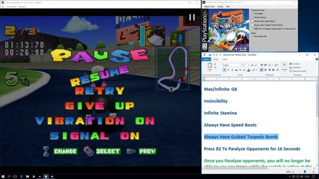Image resolution: width=319 pixels, height=179 pixels.
Task: Expand the font color dropdown arrow
Action: point(251,70)
